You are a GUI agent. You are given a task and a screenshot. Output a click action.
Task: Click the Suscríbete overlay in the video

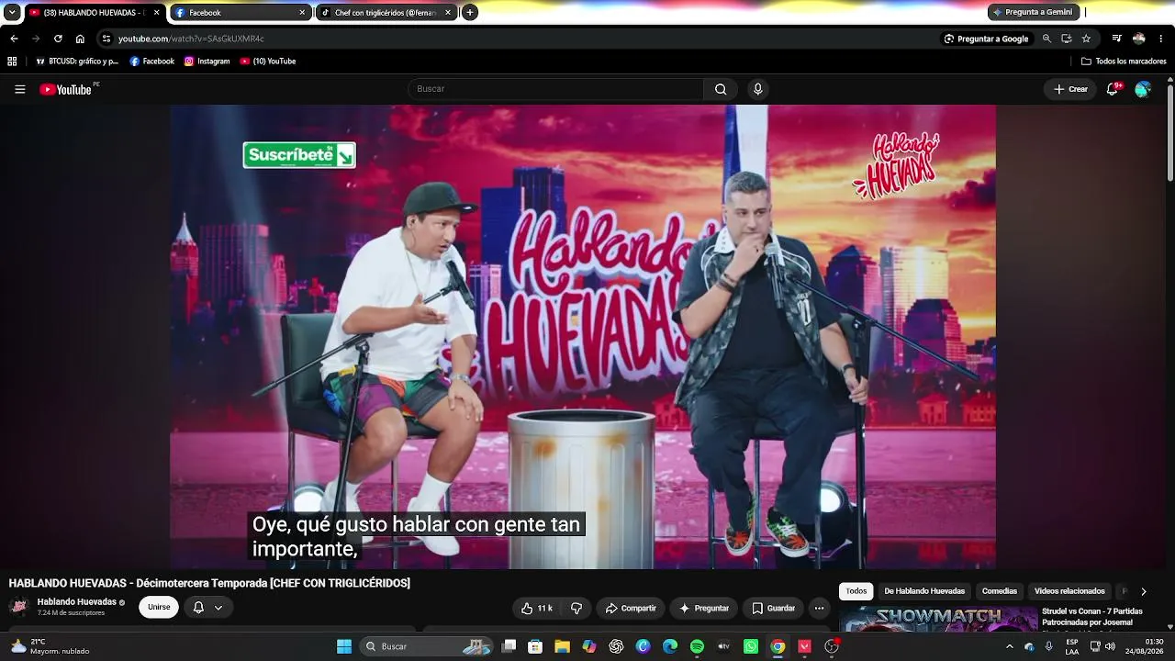299,155
